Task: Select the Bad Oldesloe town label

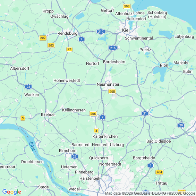Action: [159, 141]
